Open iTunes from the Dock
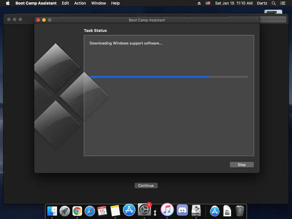This screenshot has height=219, width=292. 167,210
